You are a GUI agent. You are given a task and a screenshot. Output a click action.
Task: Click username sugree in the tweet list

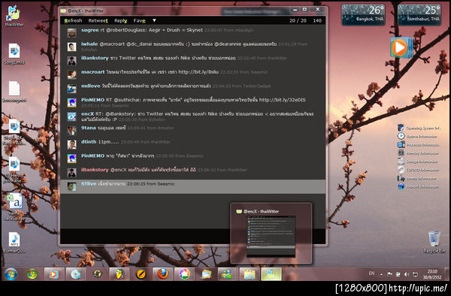coord(90,30)
